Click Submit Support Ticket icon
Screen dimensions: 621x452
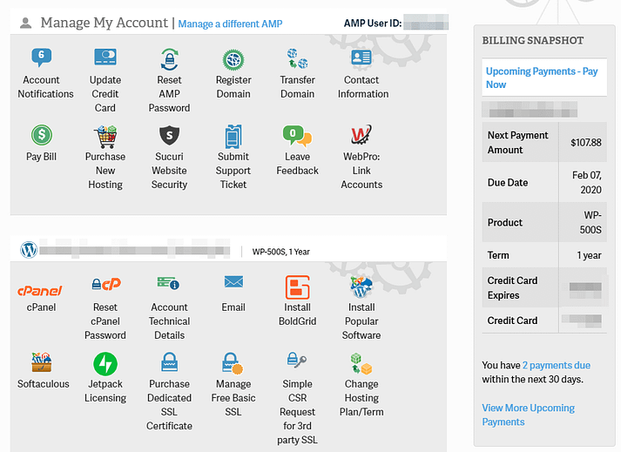(233, 136)
